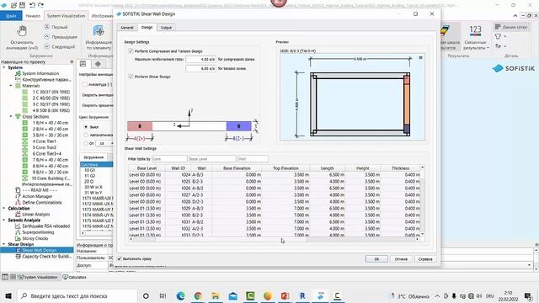This screenshot has height=303, width=539.
Task: Collapse the System tree node
Action: point(3,67)
